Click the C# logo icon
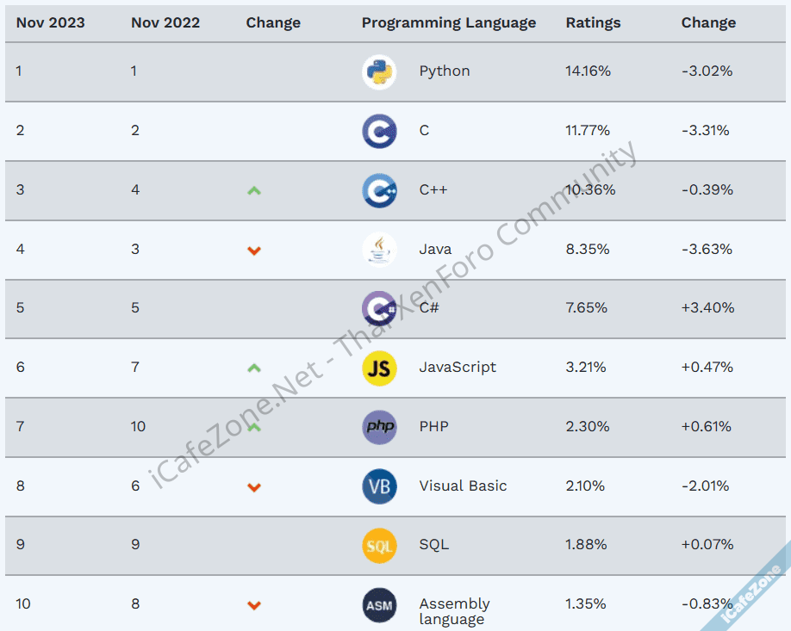The width and height of the screenshot is (791, 631). 379,308
